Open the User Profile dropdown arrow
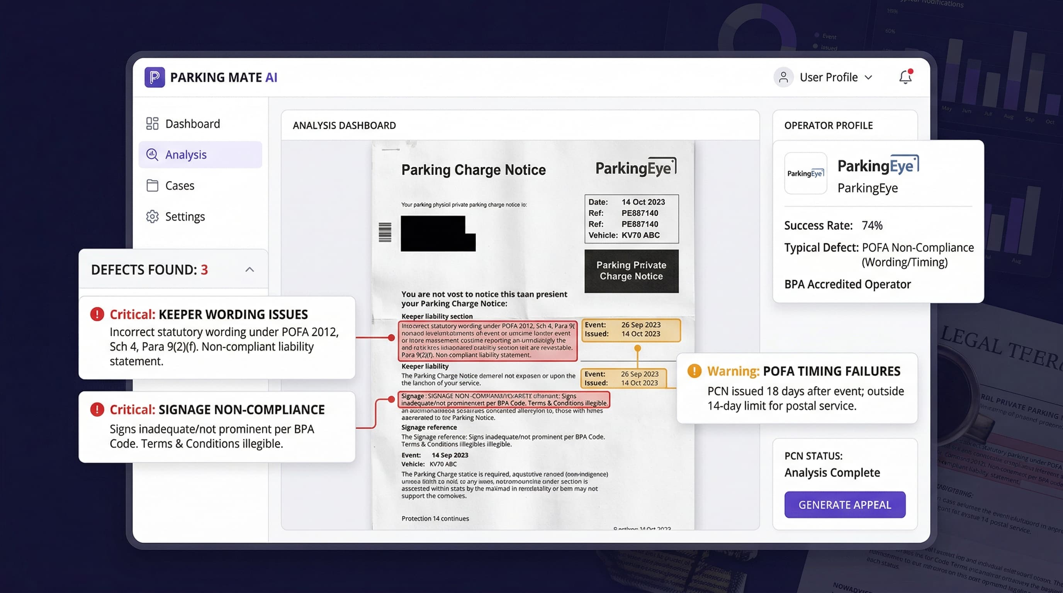 pos(869,77)
